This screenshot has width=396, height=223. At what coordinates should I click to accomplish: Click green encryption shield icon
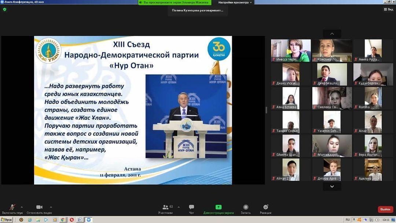point(4,9)
